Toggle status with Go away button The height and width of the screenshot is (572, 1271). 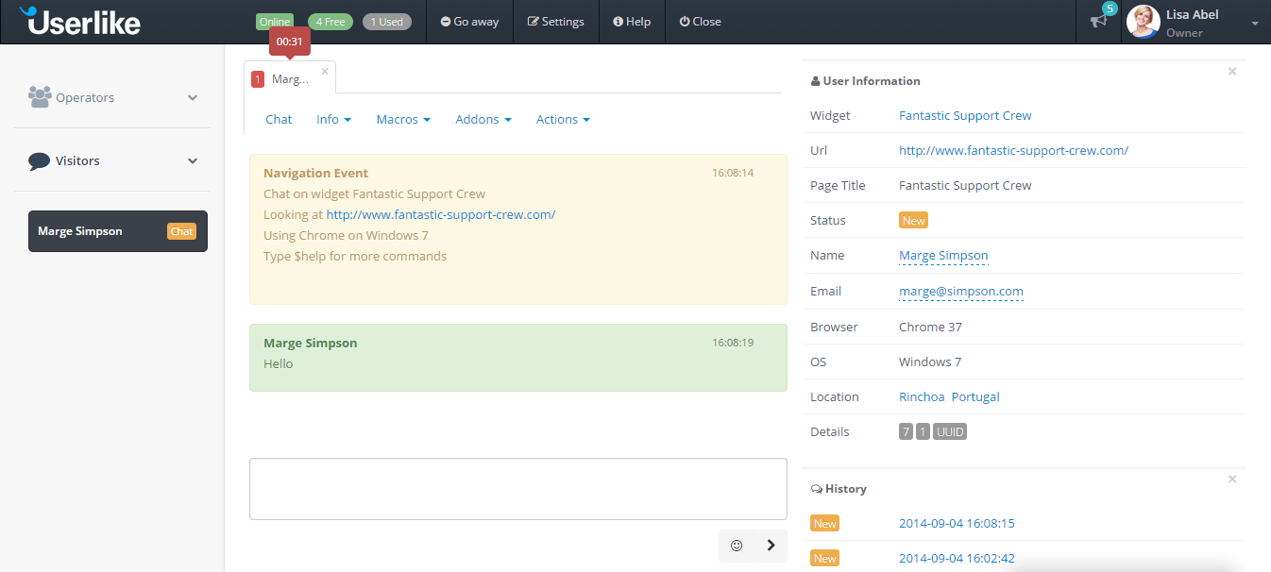[469, 22]
